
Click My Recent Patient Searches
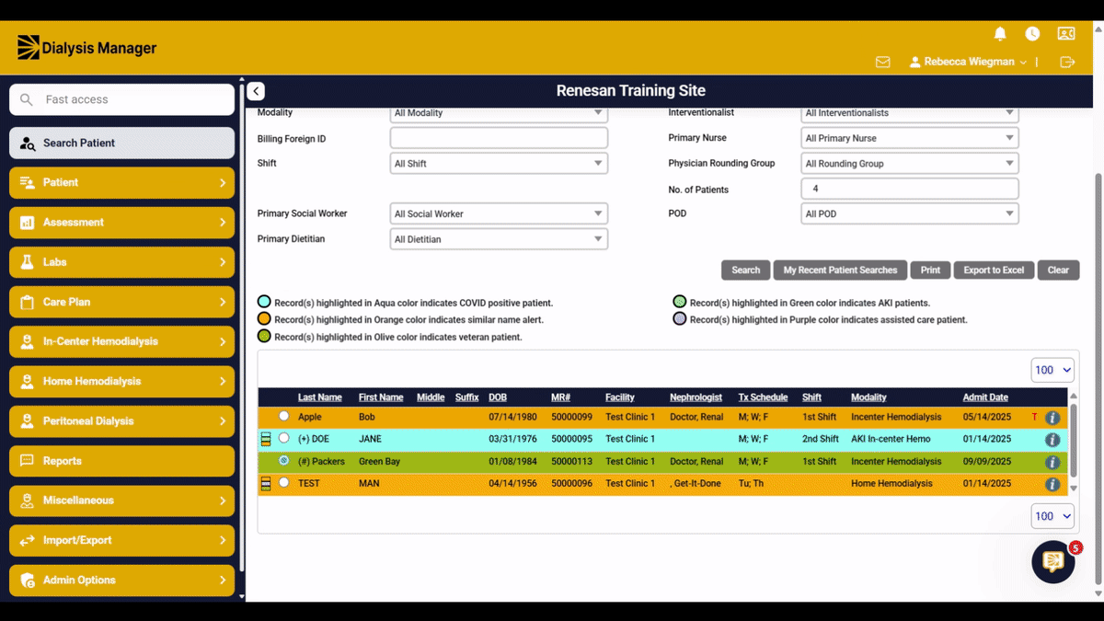coord(840,270)
